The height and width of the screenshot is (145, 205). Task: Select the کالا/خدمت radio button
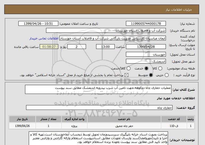(129, 68)
